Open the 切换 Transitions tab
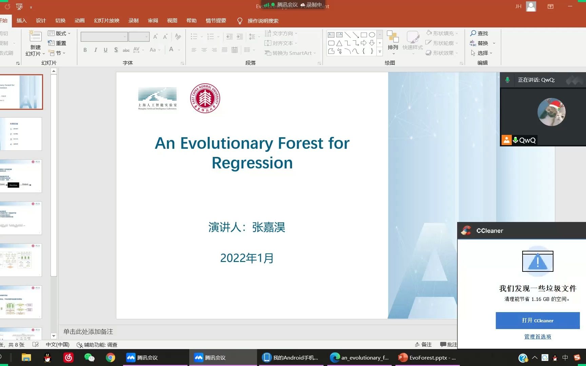Viewport: 586px width, 366px height. [60, 21]
